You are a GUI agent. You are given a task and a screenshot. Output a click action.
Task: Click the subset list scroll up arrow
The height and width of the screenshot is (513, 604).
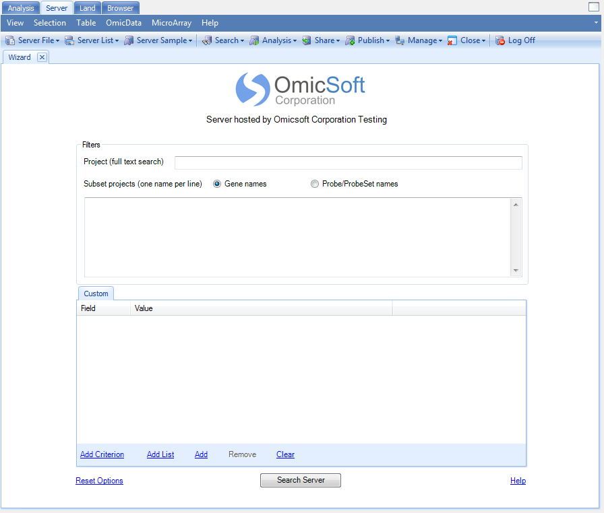tap(516, 205)
